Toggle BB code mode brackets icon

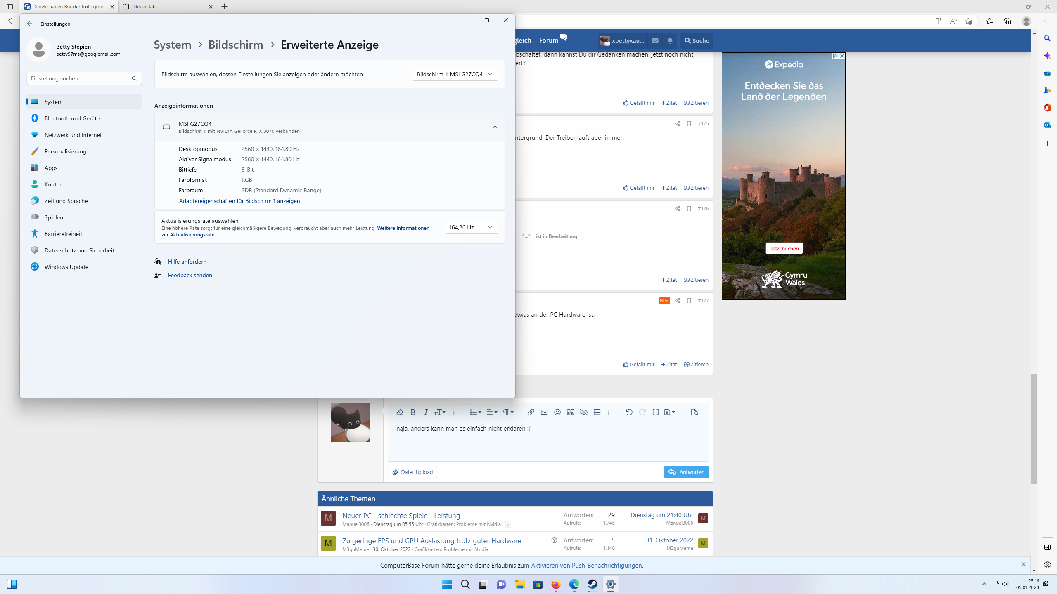tap(655, 412)
